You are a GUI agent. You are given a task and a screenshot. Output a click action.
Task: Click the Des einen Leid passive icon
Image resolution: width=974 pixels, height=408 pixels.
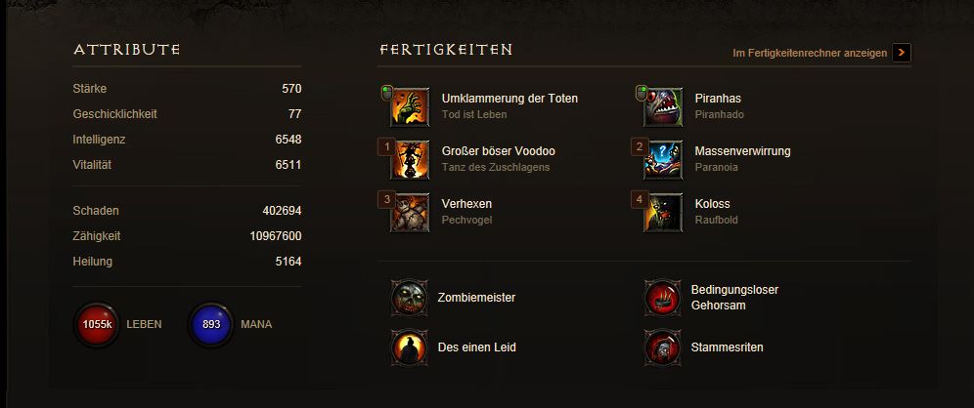click(410, 347)
